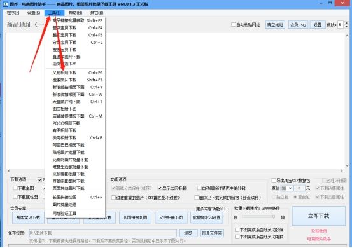Screen dimensions: 352x248
Task: Click the horizontal scrollbar left arrow
Action: click(9, 171)
